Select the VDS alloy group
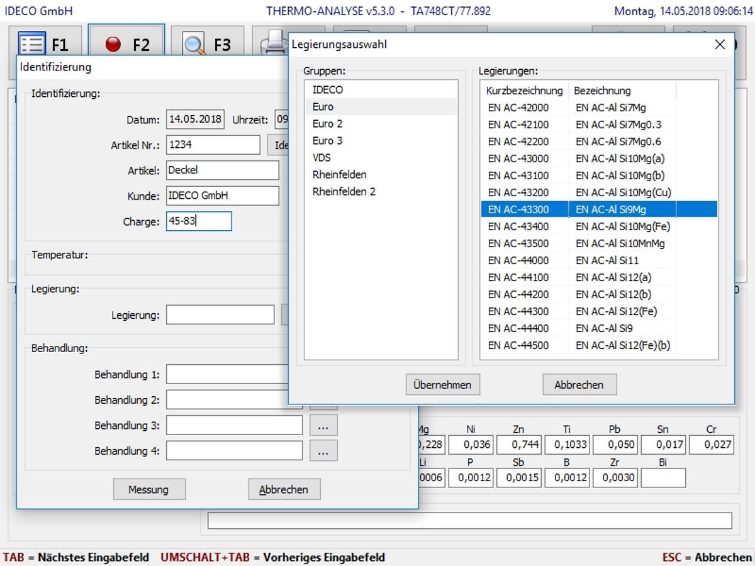The image size is (755, 566). point(322,158)
